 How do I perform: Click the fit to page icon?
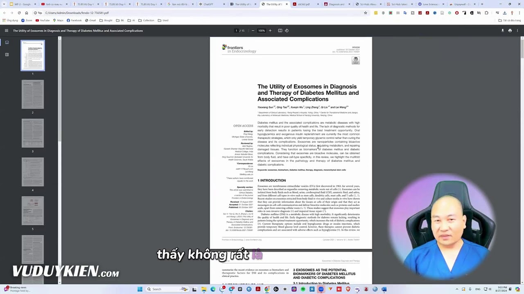pyautogui.click(x=280, y=31)
